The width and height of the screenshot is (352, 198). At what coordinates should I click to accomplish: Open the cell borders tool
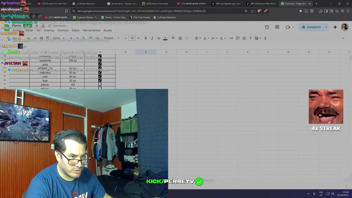[180, 38]
